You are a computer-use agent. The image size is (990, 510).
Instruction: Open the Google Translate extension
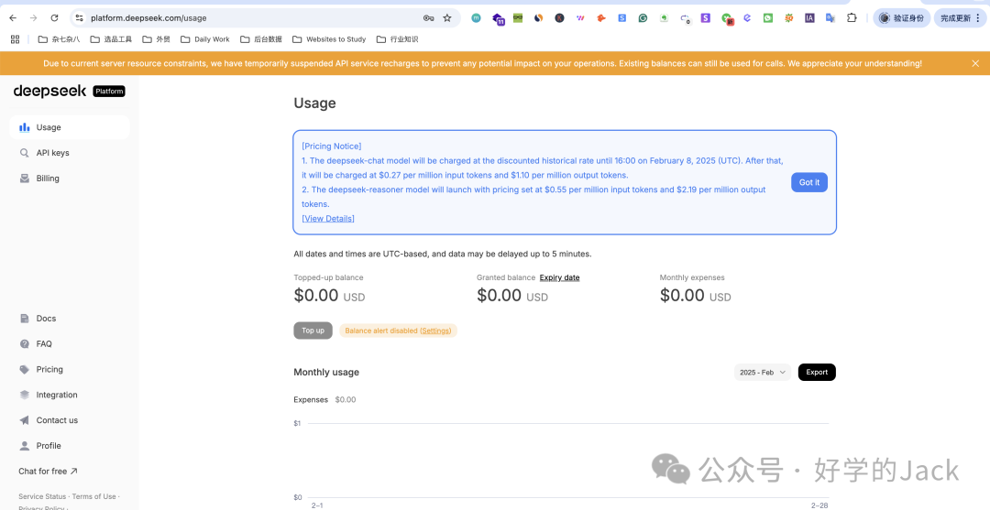[830, 18]
